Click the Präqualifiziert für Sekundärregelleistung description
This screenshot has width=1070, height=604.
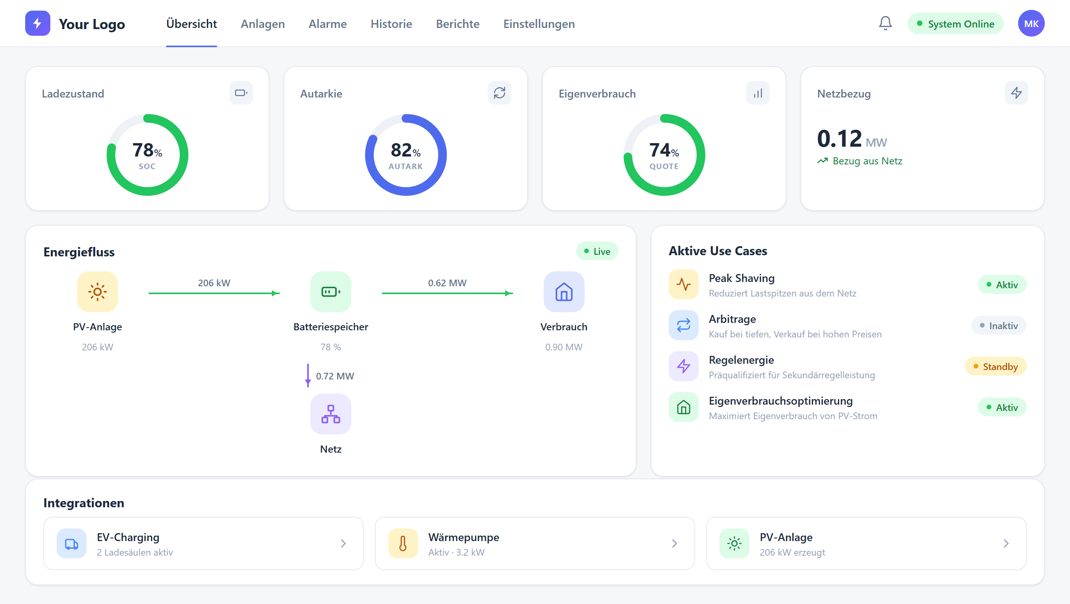click(x=792, y=375)
